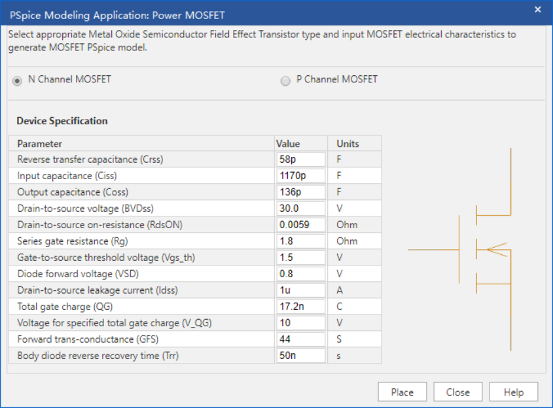
Task: Edit the VSD value field 0.8
Action: [x=301, y=274]
